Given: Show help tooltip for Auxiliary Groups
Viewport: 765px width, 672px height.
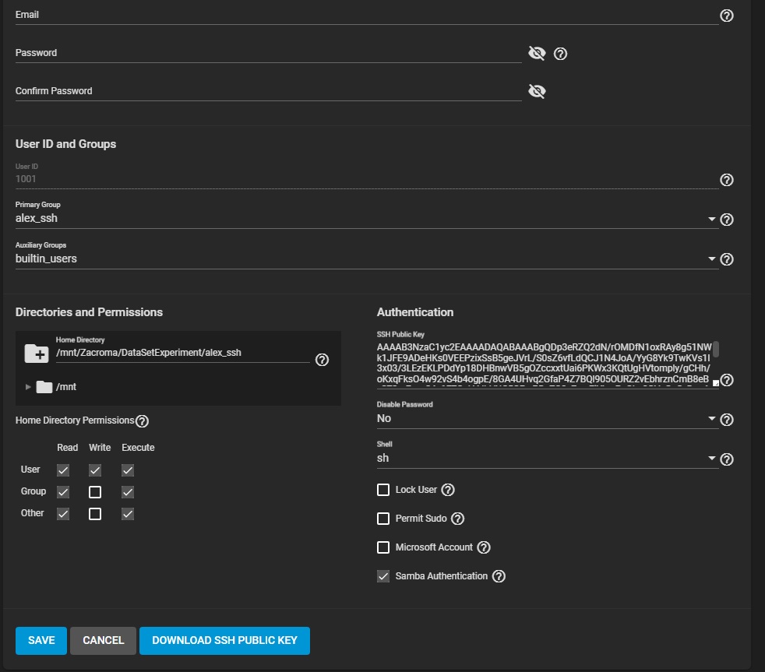Looking at the screenshot, I should tap(727, 259).
